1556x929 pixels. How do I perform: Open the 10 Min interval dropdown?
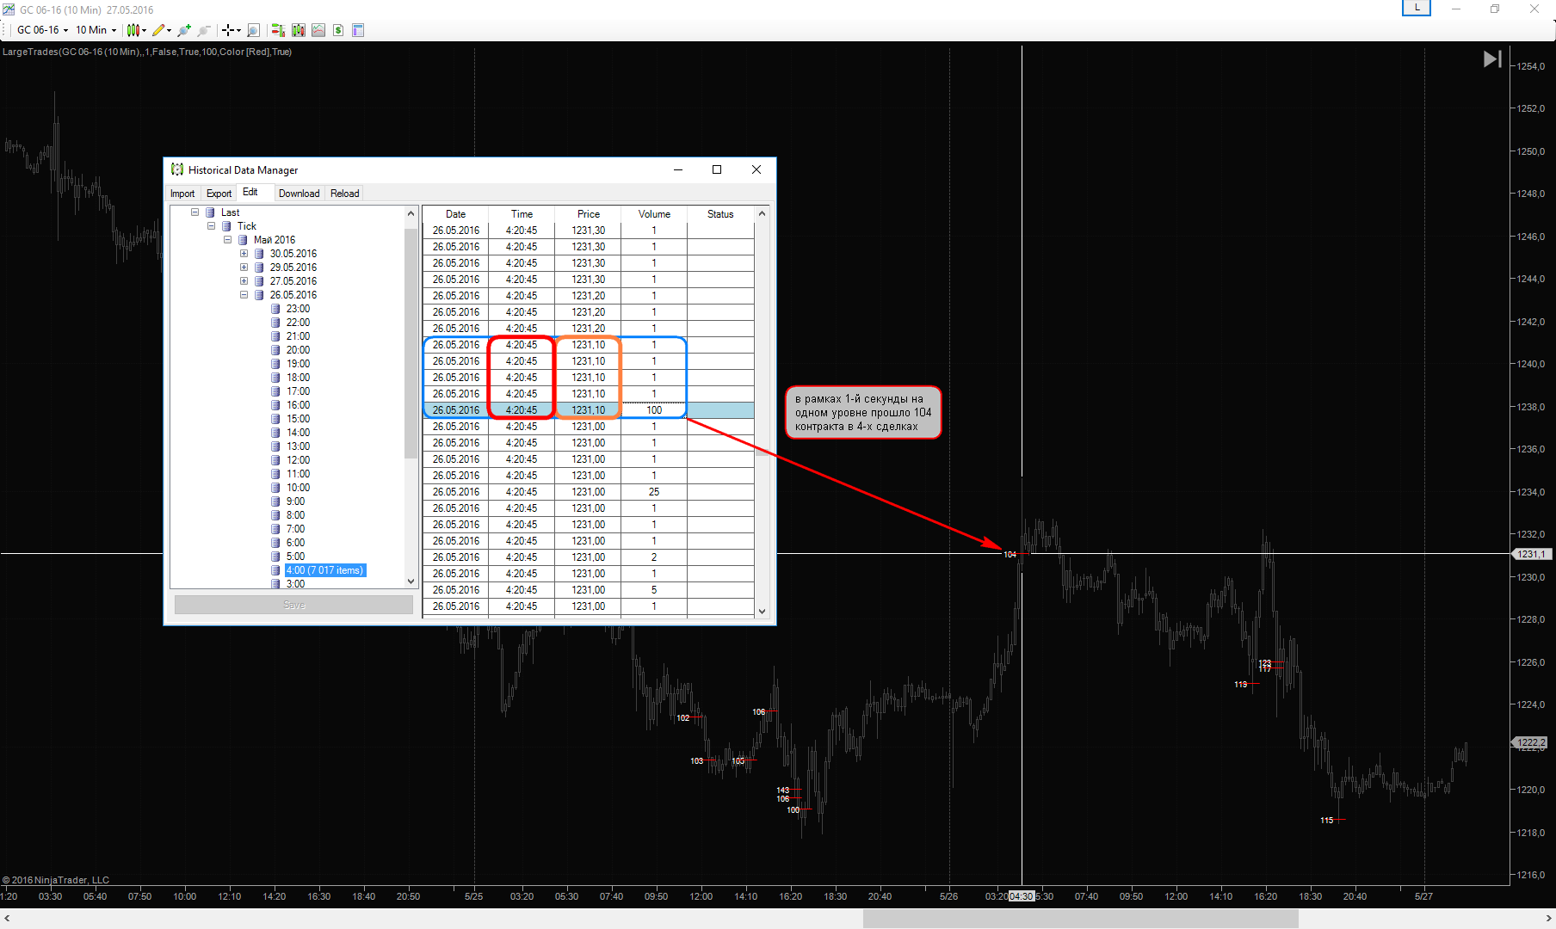coord(96,30)
